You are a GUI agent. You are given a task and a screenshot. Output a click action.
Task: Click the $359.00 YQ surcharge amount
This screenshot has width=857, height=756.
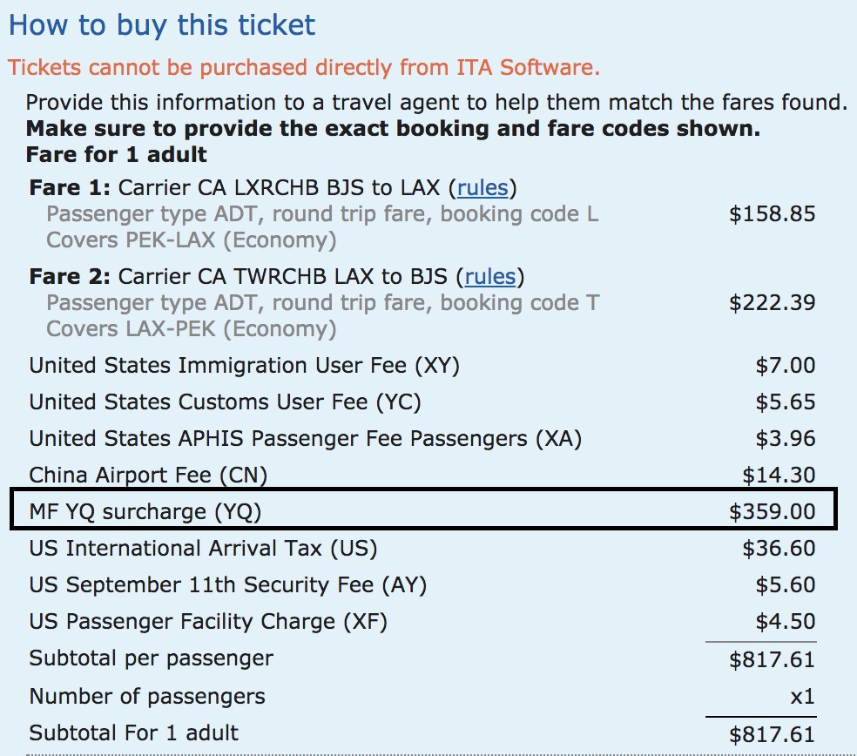(x=772, y=511)
